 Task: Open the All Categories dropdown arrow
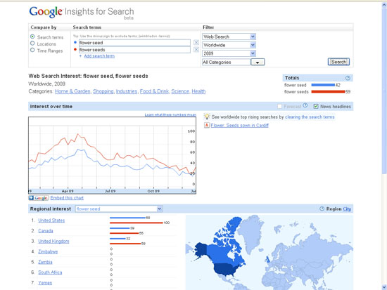pos(258,62)
